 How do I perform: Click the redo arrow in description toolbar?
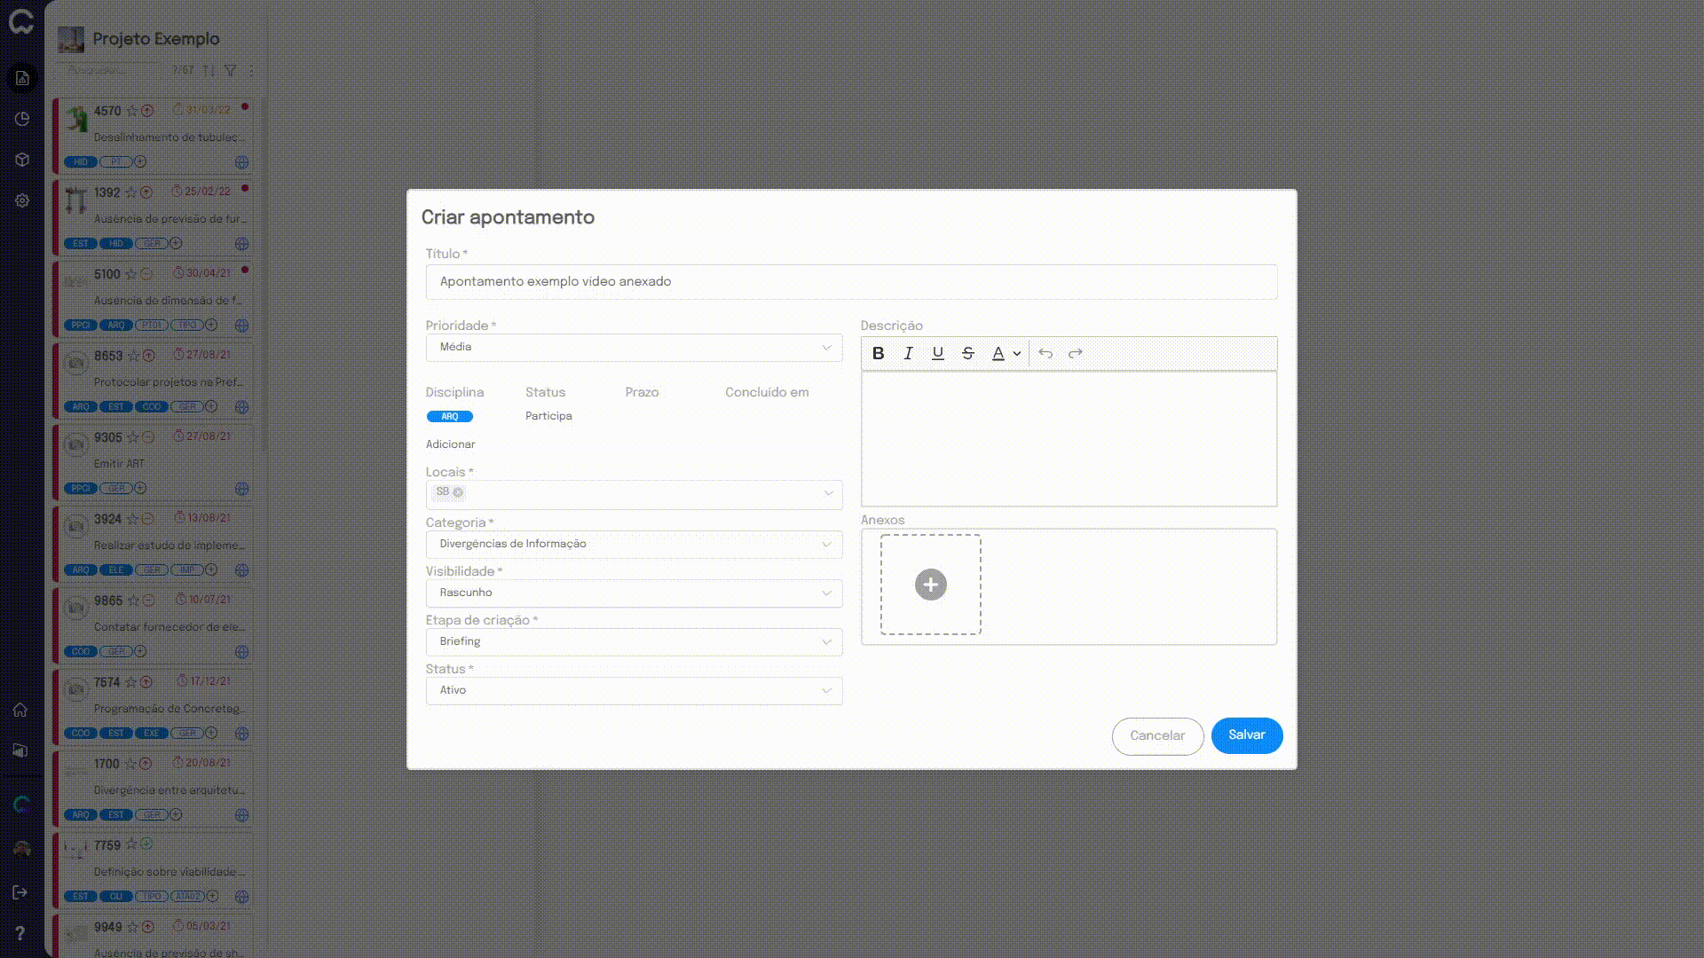(1076, 353)
